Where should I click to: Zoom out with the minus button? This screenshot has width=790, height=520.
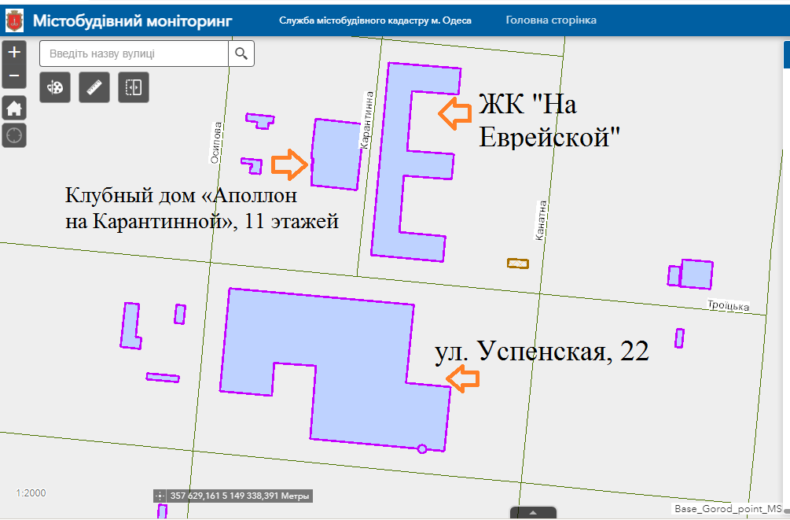(14, 77)
